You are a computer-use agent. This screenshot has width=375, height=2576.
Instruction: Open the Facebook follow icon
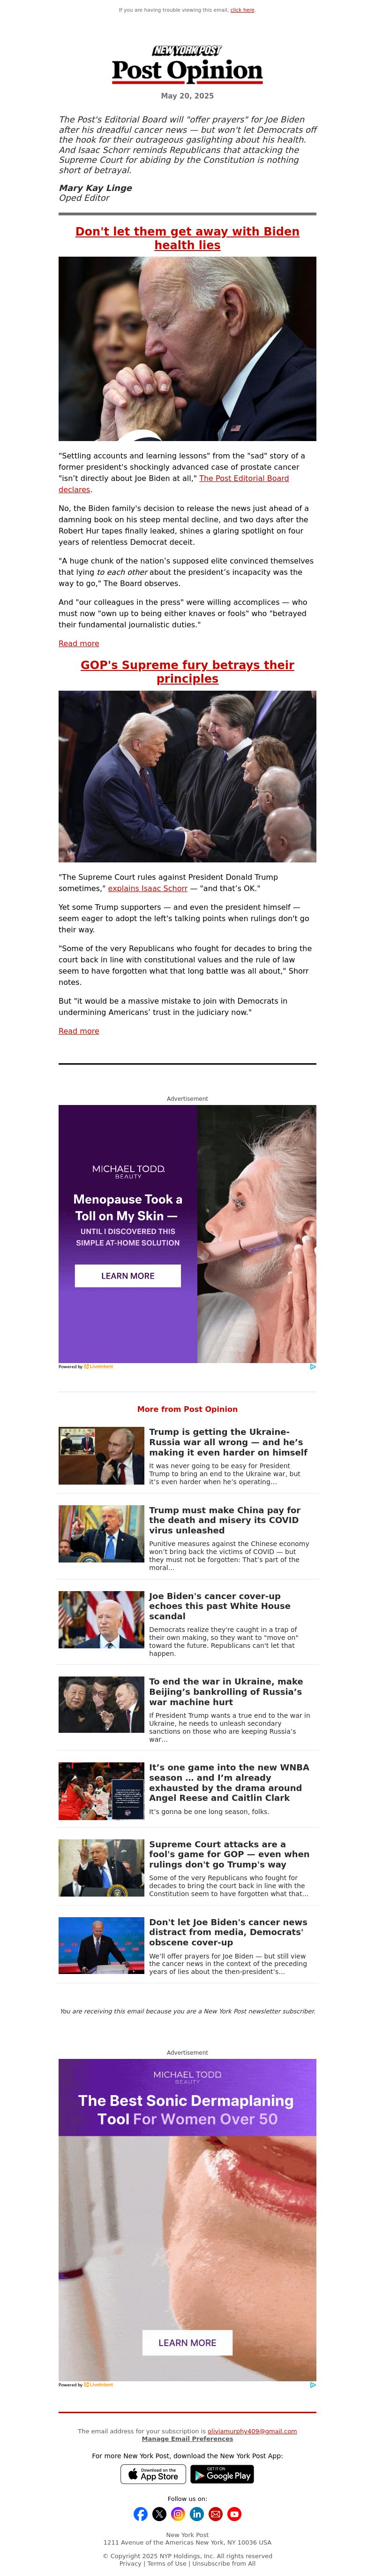(x=140, y=2514)
